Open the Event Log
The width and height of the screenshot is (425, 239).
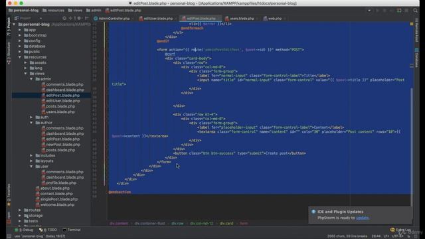pyautogui.click(x=400, y=230)
